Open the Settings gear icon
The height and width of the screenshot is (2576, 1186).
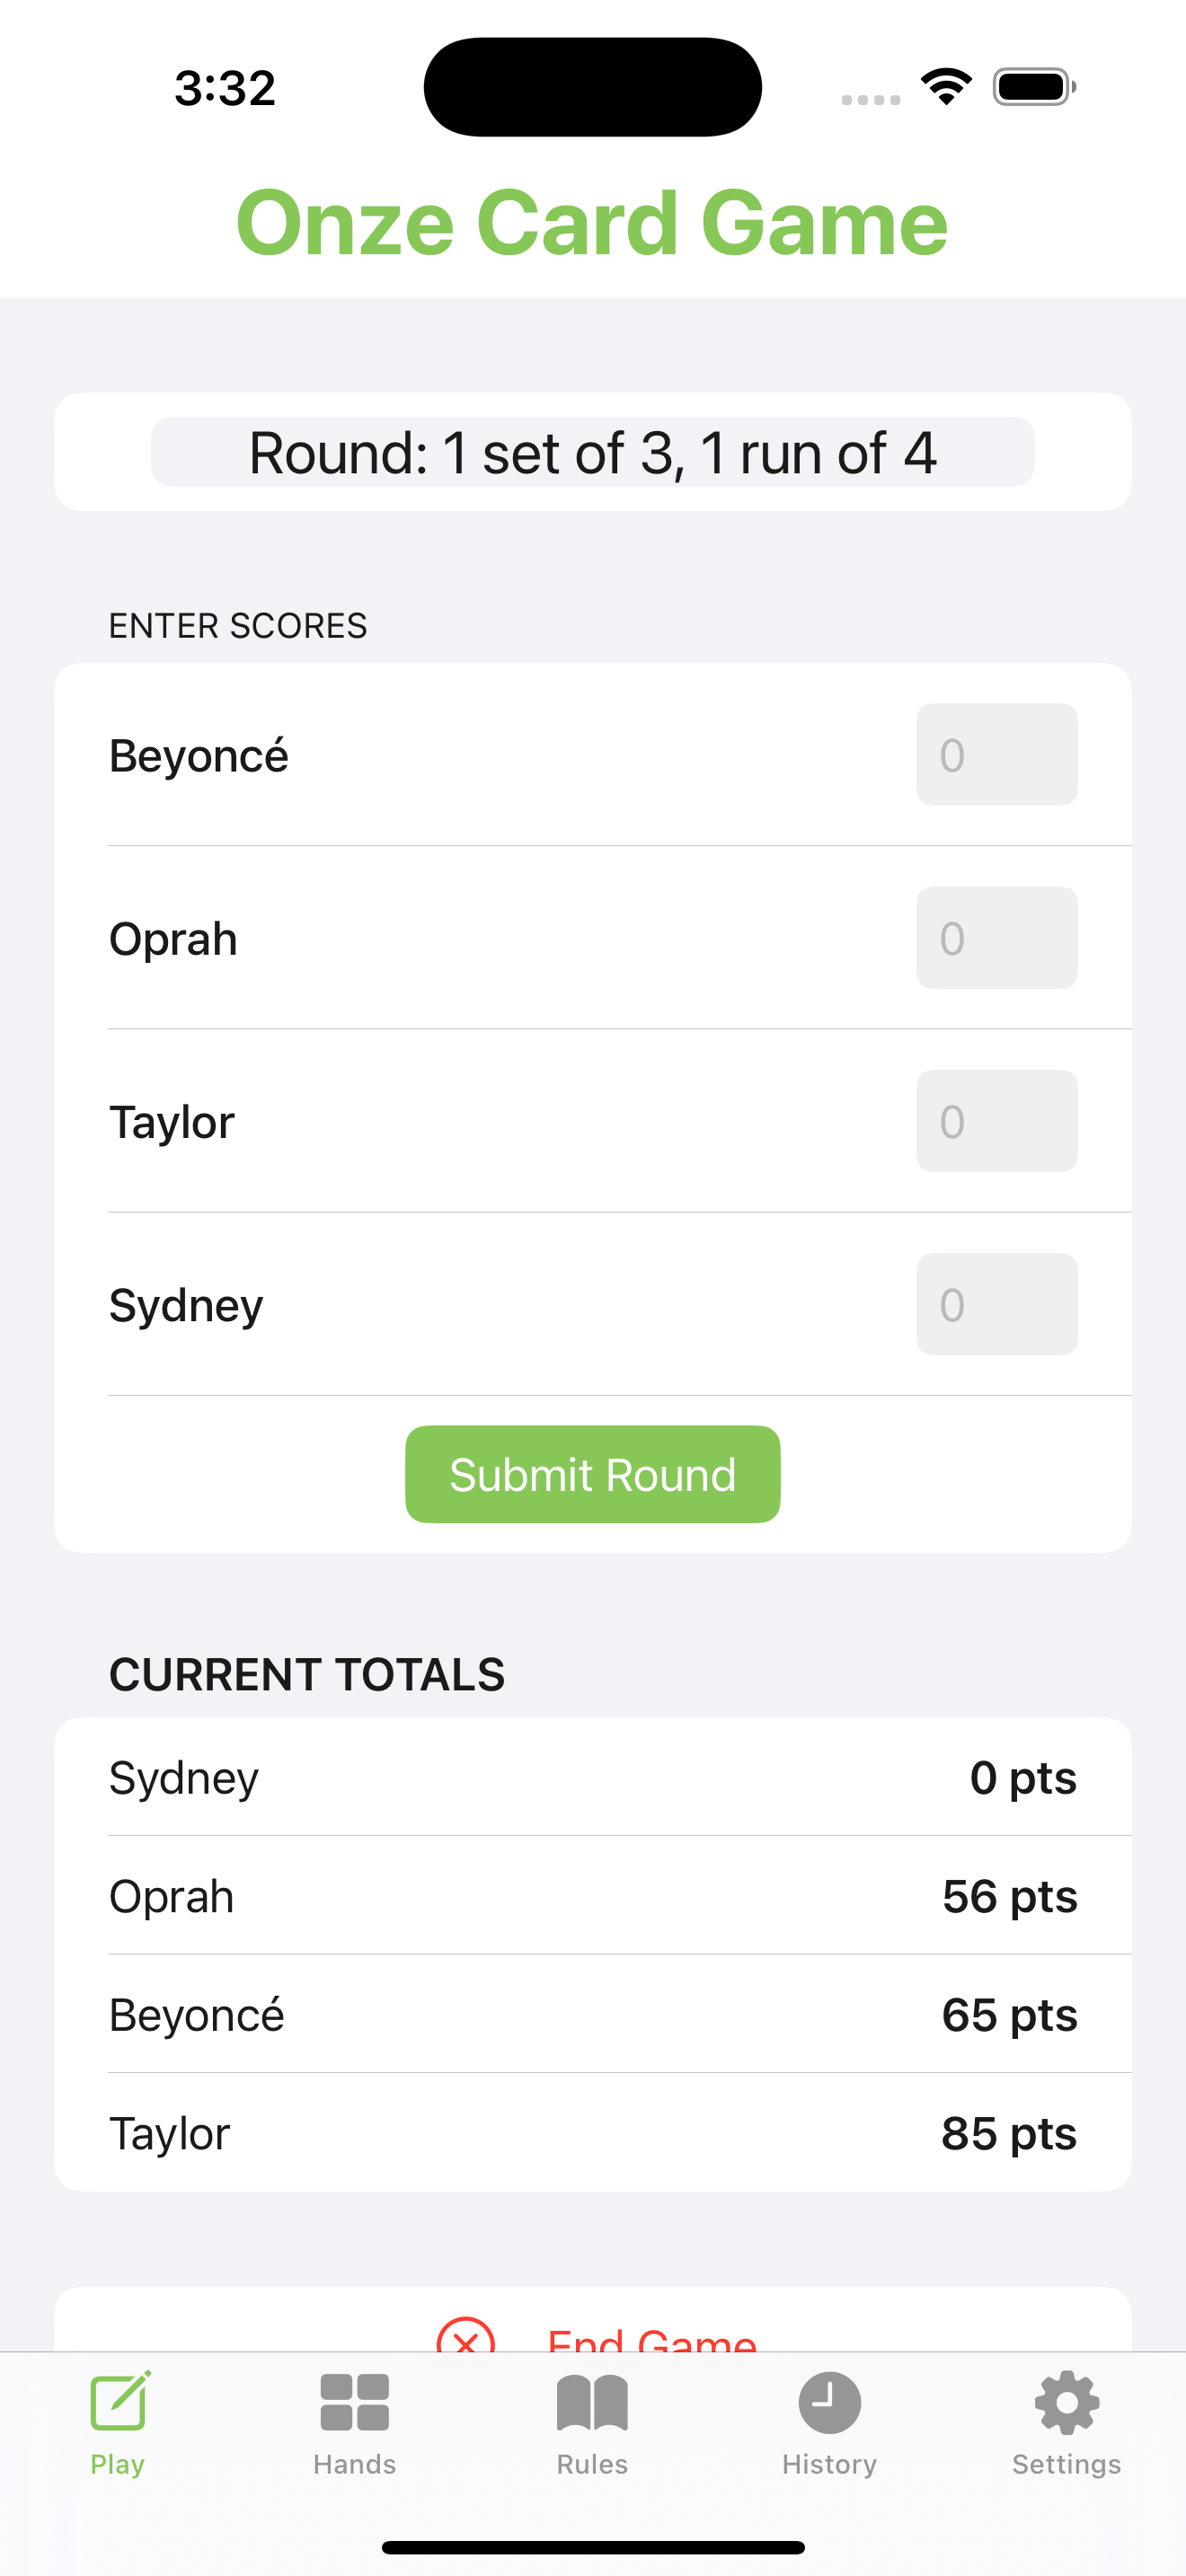pos(1066,2402)
